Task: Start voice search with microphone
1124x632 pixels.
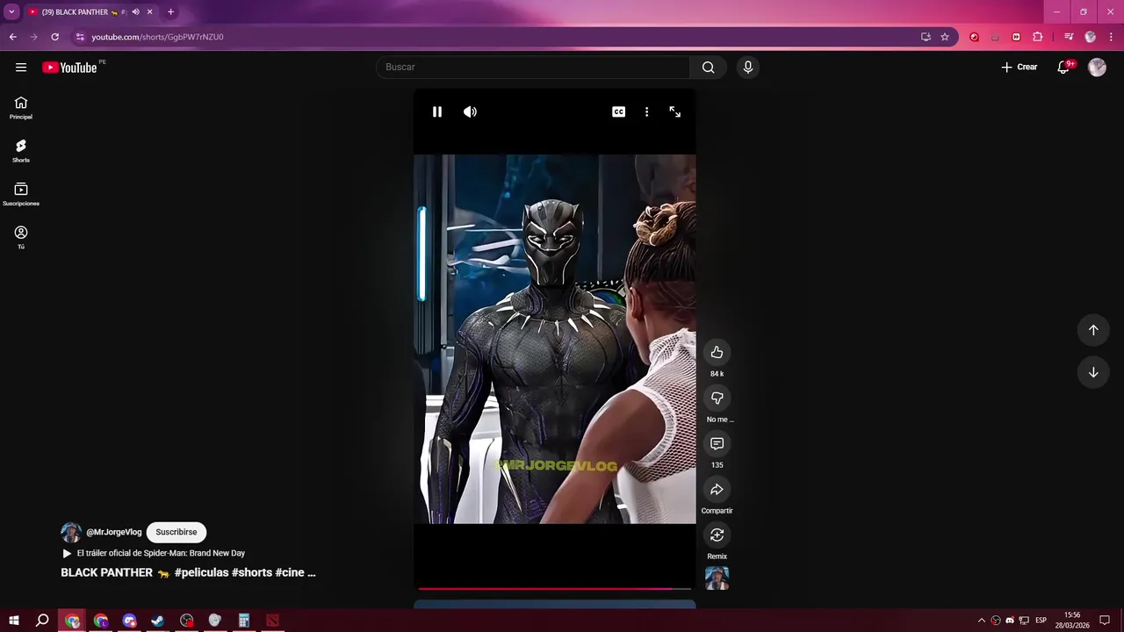Action: tap(747, 68)
